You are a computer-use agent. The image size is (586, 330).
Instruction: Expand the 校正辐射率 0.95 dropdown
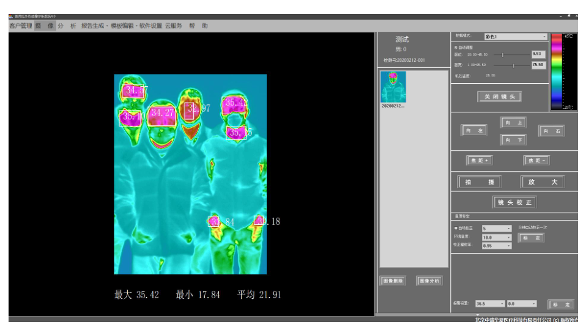click(x=496, y=246)
